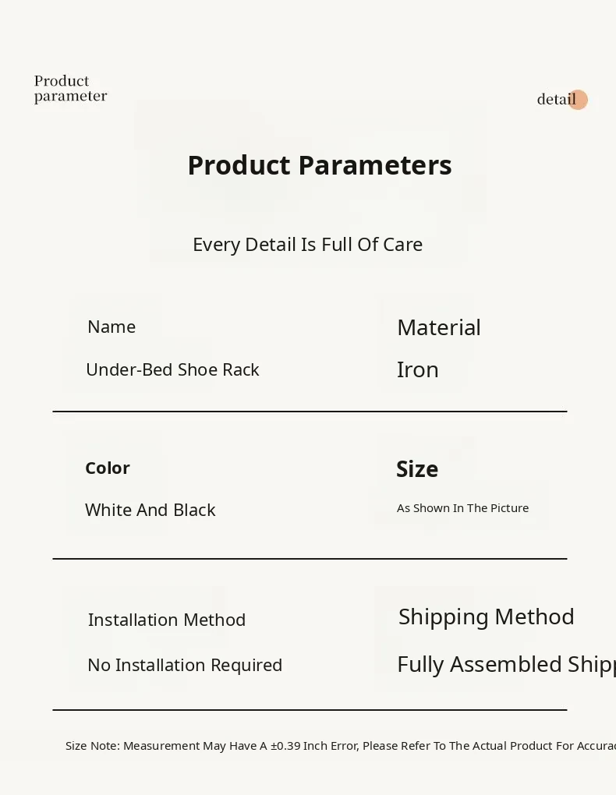Viewport: 616px width, 795px height.
Task: Select the "Iron" material value
Action: (x=417, y=369)
